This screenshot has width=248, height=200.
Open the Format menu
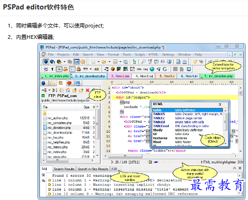113,55
